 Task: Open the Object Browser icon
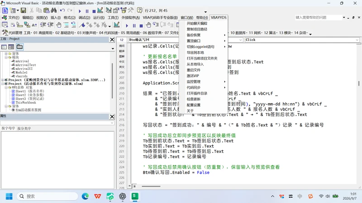(124, 10)
